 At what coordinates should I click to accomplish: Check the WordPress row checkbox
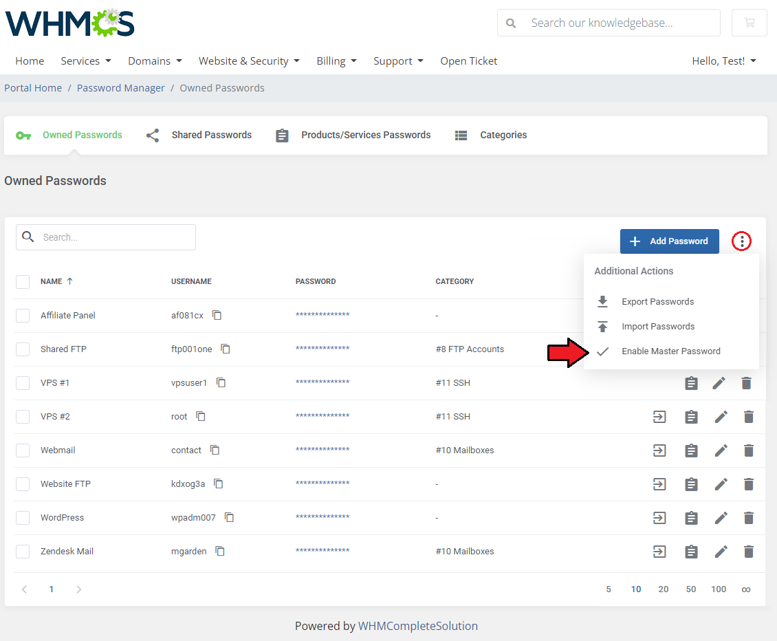23,518
